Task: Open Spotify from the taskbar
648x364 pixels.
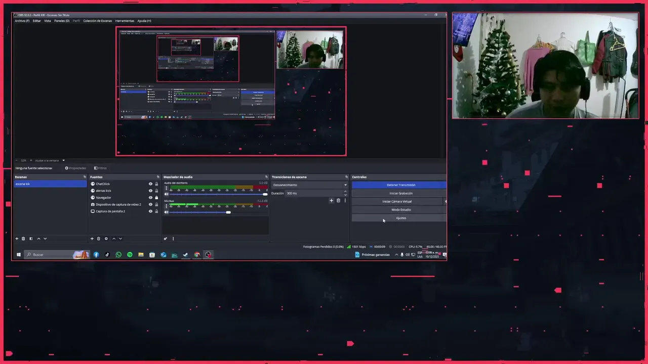Action: [x=130, y=255]
